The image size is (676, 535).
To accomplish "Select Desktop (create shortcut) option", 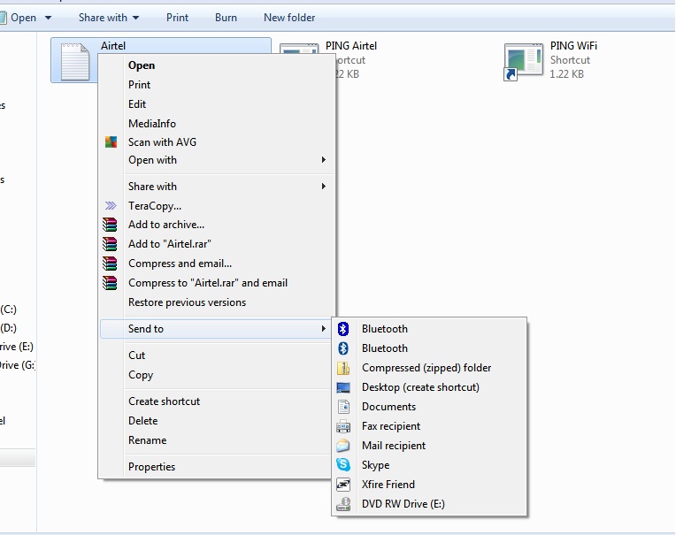I will [x=420, y=387].
